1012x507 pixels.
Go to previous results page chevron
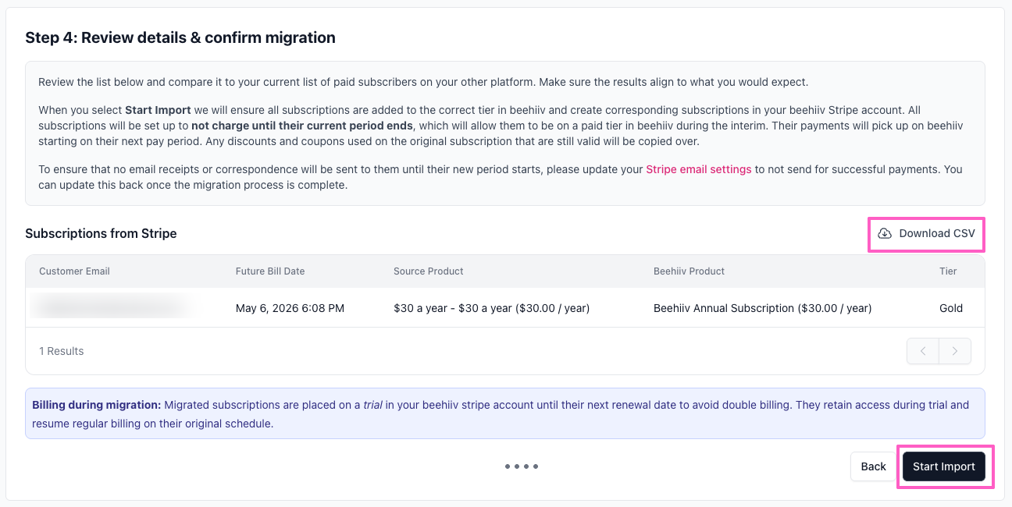pyautogui.click(x=923, y=351)
